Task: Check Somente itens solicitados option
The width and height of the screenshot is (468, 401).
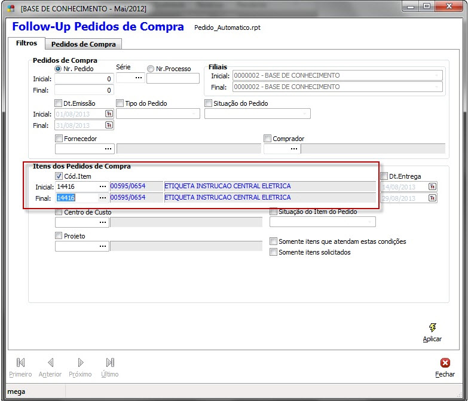Action: click(274, 252)
